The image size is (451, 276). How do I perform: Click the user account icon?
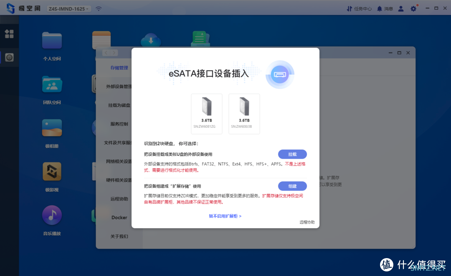pyautogui.click(x=400, y=9)
